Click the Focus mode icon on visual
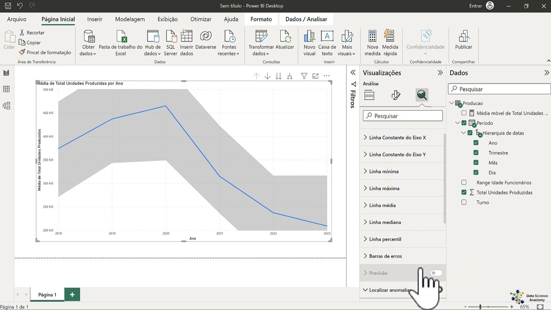This screenshot has height=310, width=551. 316,76
